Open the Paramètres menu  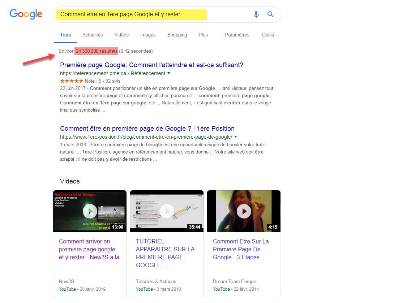tap(237, 35)
